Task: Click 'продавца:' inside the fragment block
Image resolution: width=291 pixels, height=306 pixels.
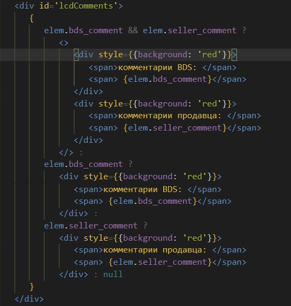Action: pos(200,116)
